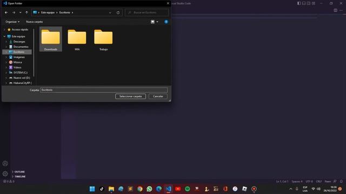The image size is (346, 194).
Task: Select the 'MIA' folder
Action: tap(77, 39)
